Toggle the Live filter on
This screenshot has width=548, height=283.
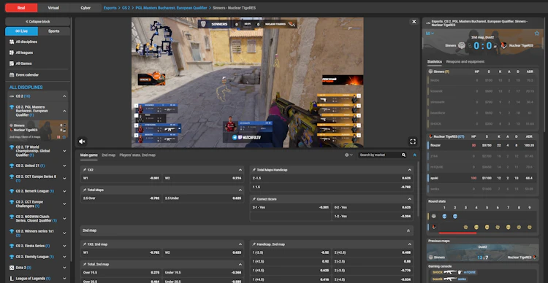[22, 31]
